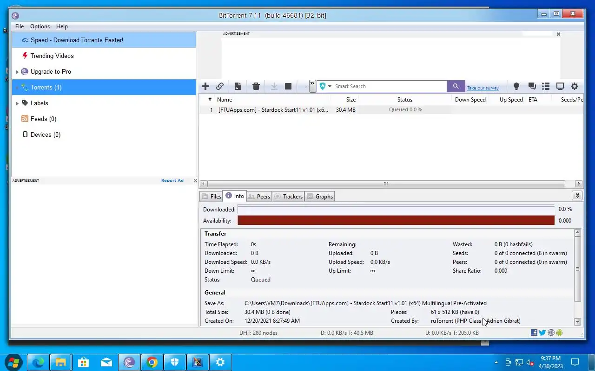Open the search provider shield dropdown
The width and height of the screenshot is (595, 371).
[325, 86]
